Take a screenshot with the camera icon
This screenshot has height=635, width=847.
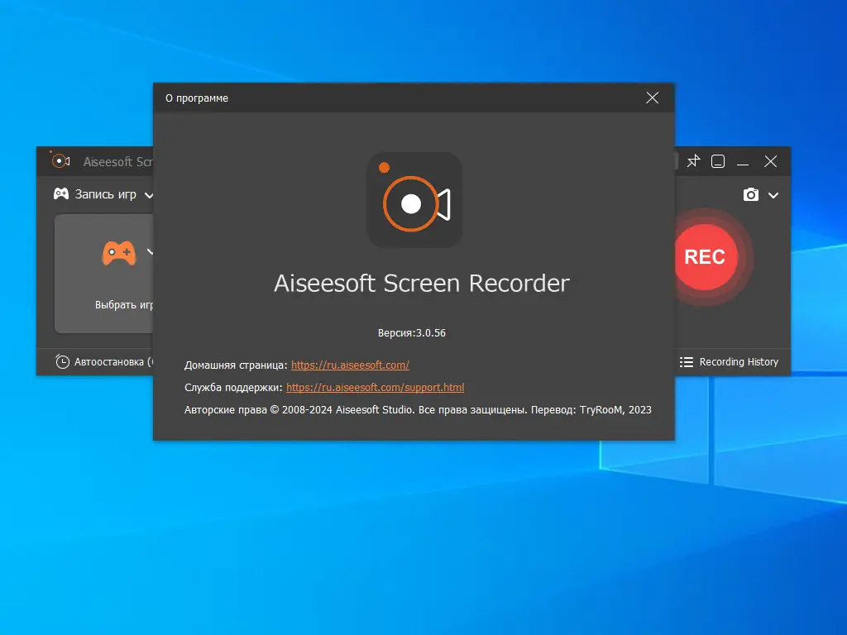point(751,195)
